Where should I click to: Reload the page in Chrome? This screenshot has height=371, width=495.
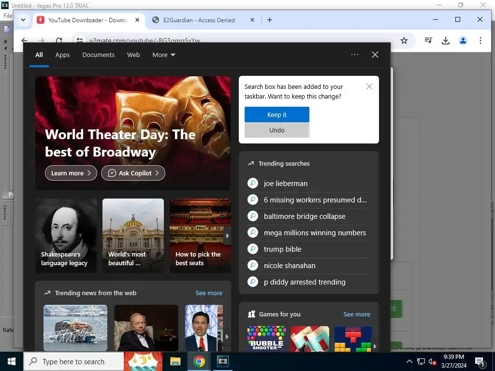click(x=58, y=40)
